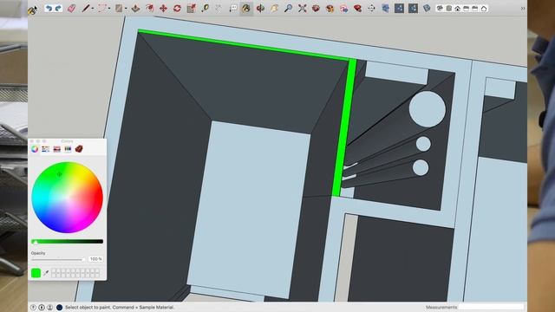555x312 pixels.
Task: Click the Zoom Extents tool
Action: 302,8
